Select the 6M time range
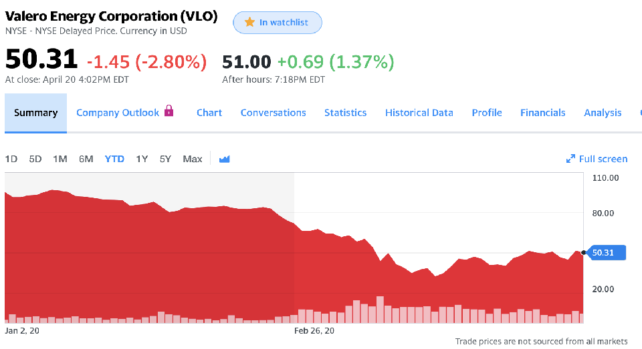 coord(86,159)
